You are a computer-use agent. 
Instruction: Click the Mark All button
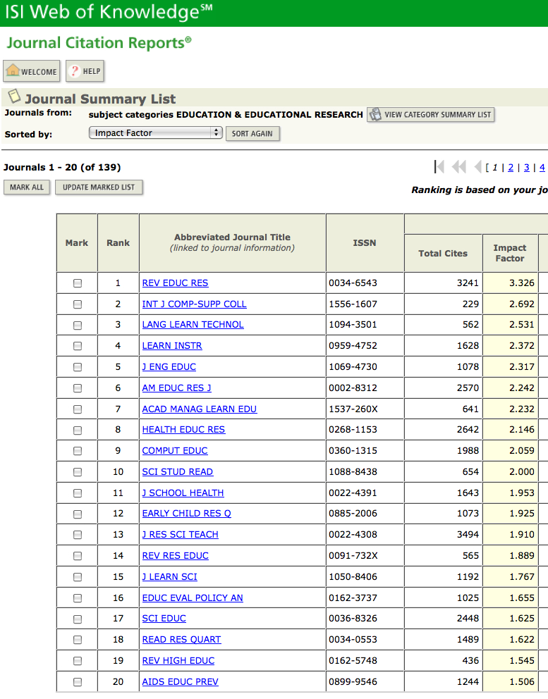27,187
